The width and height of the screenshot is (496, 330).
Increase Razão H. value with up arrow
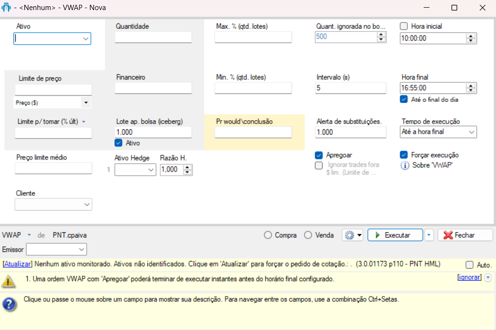point(187,167)
